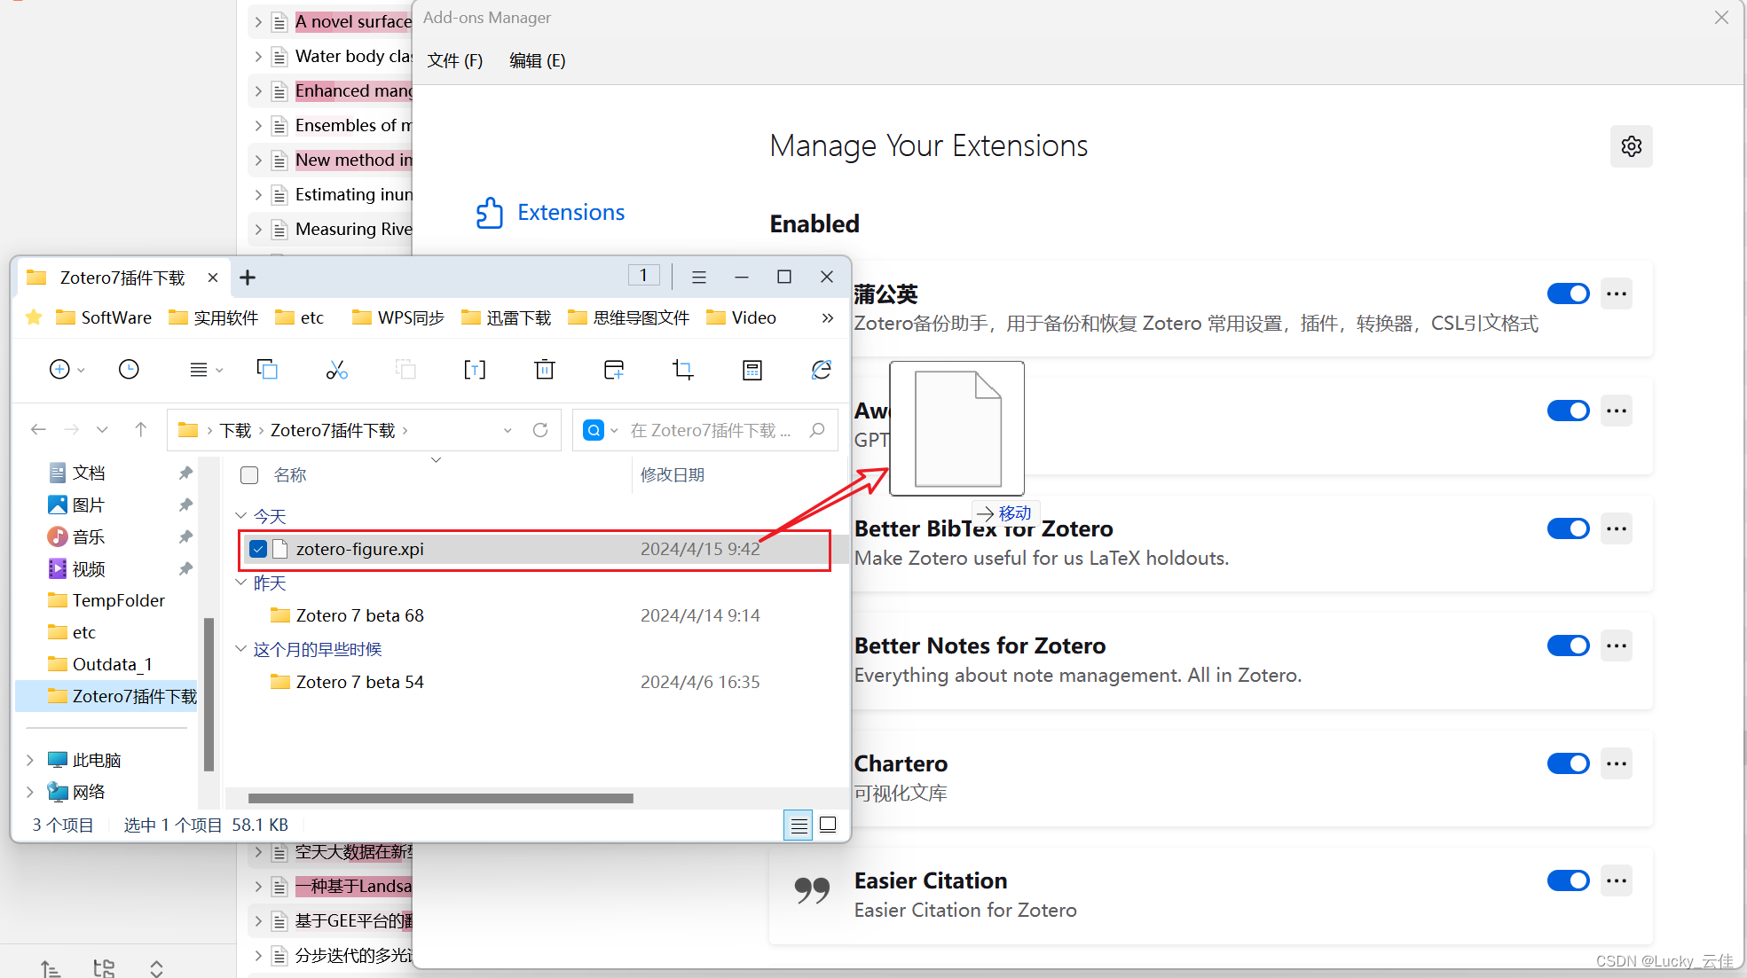This screenshot has height=978, width=1747.
Task: Open Outdata_1 in navigation pane
Action: point(100,665)
